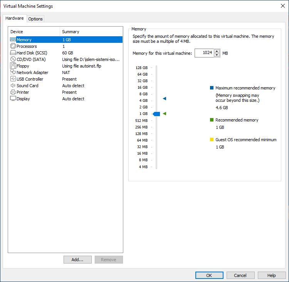
Task: Click the Cancel button
Action: pyautogui.click(x=240, y=275)
